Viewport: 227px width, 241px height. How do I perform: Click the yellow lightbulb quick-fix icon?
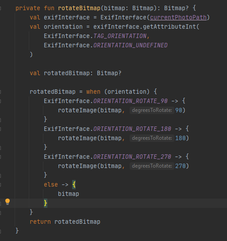8,202
